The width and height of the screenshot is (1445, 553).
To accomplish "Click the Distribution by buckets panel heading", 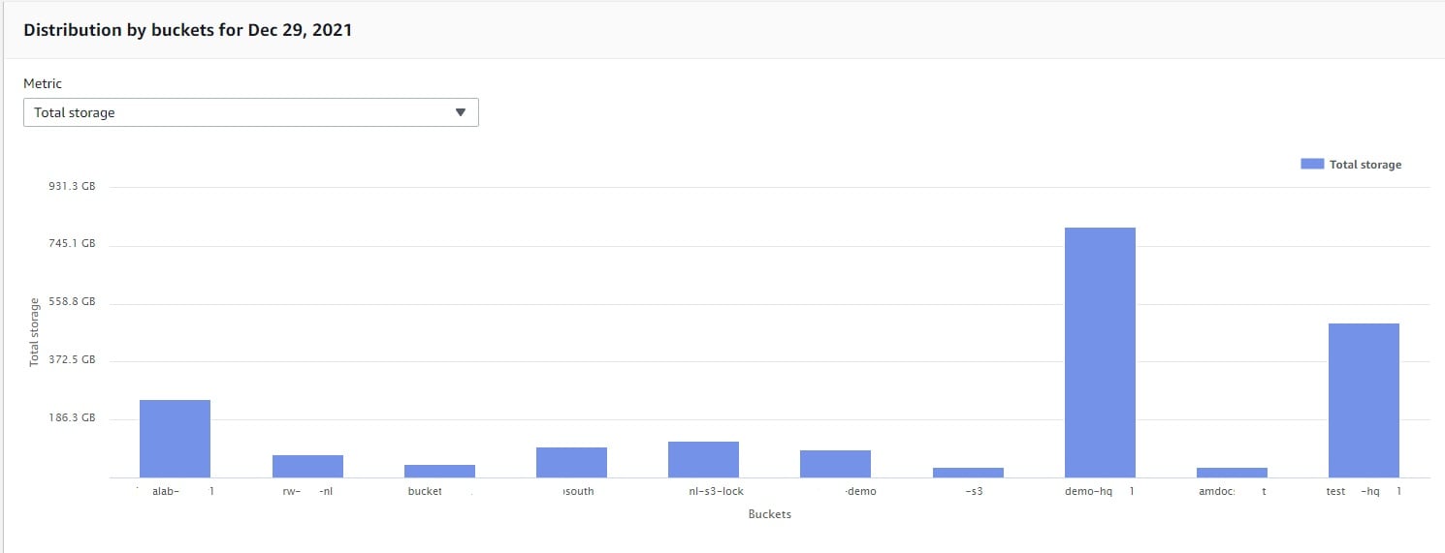I will (x=187, y=30).
